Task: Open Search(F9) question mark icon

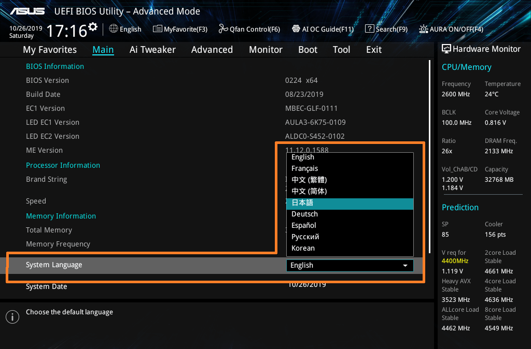Action: 370,29
